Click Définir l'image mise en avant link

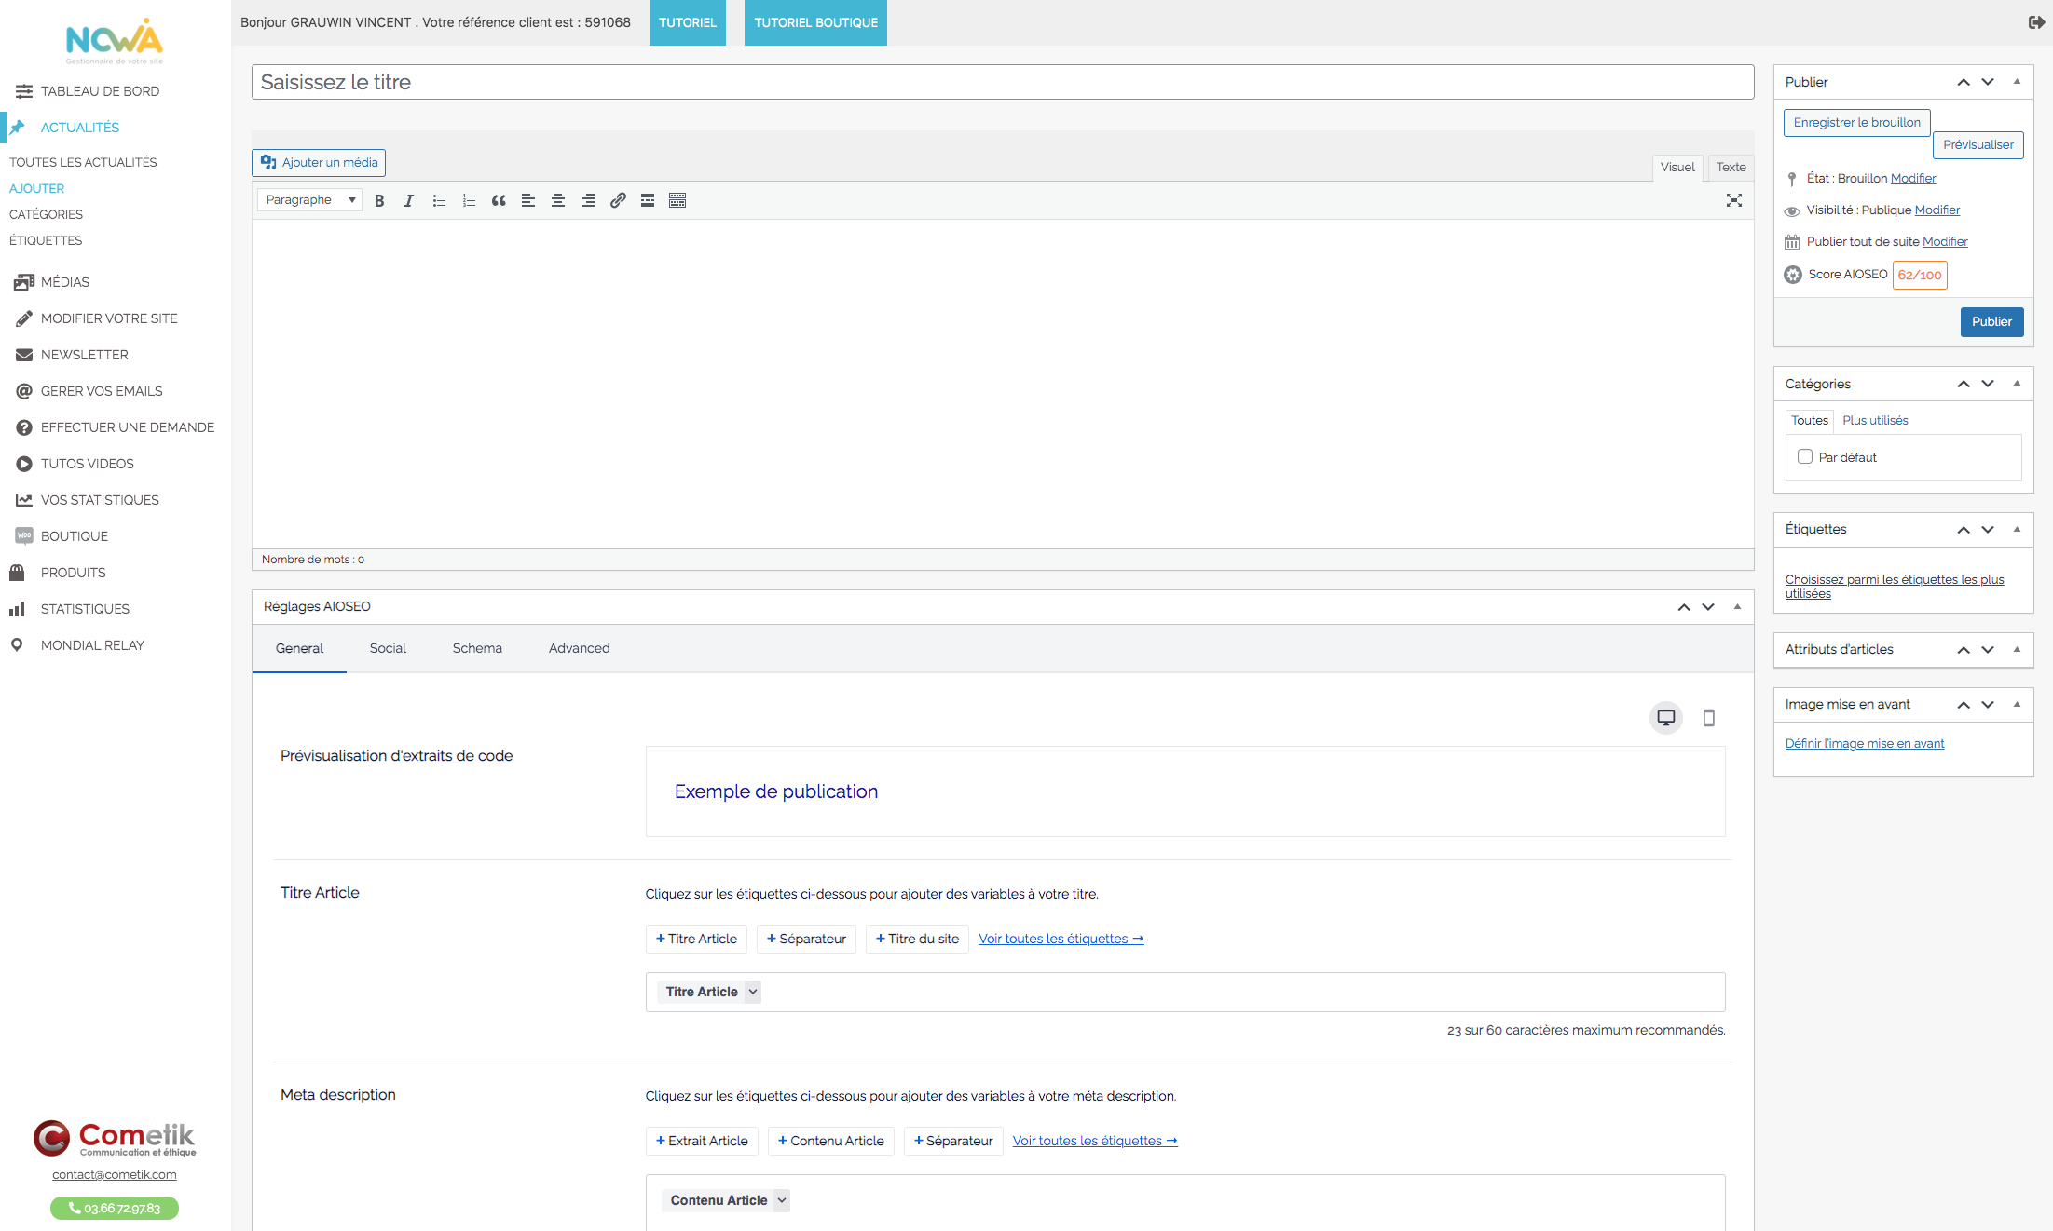coord(1864,743)
